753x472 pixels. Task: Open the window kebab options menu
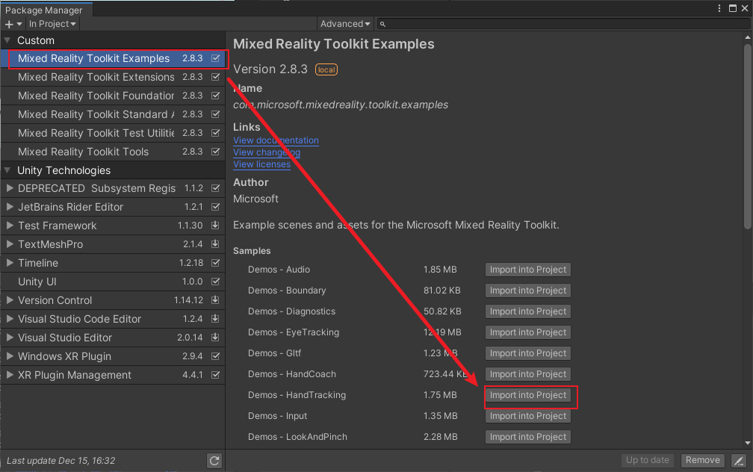[x=719, y=8]
